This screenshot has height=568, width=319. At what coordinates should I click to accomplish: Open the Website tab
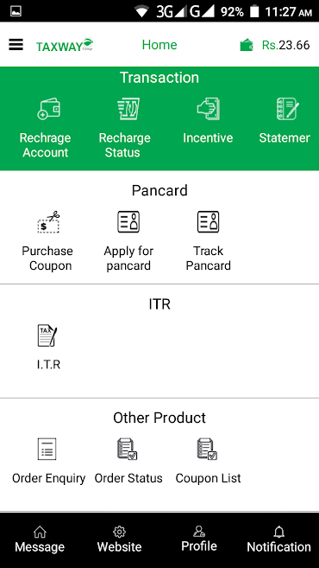119,539
